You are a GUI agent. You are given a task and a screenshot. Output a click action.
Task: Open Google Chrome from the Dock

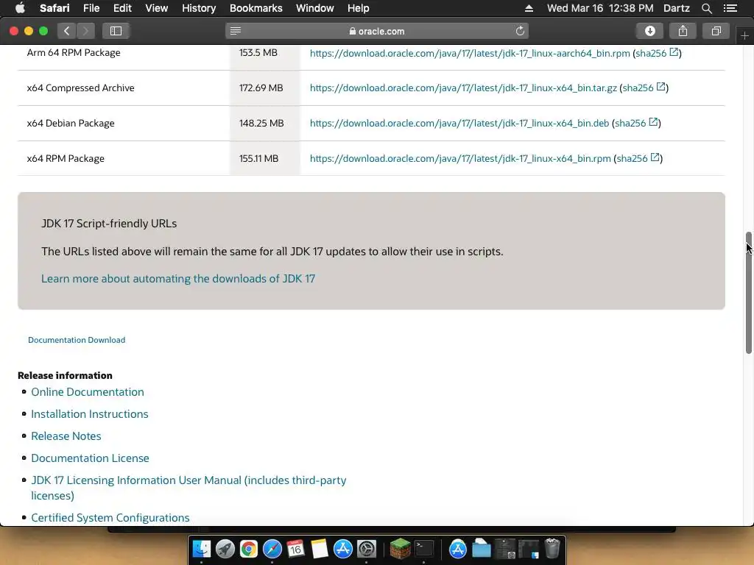tap(249, 549)
